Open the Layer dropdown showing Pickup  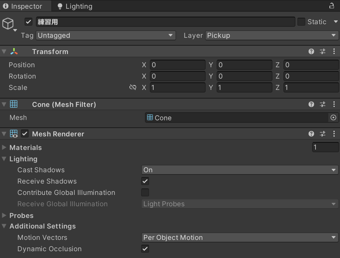[272, 35]
